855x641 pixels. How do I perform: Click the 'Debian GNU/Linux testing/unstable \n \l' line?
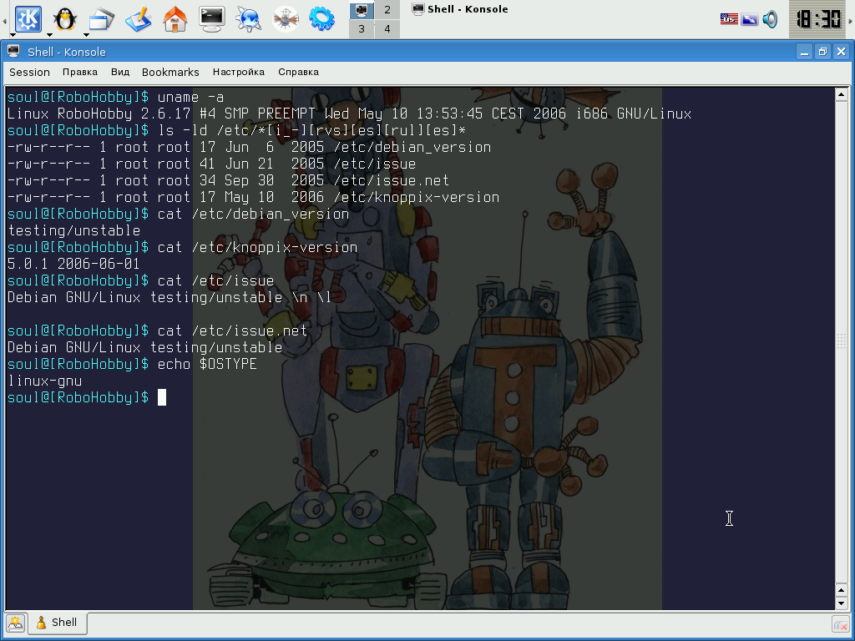[x=169, y=298]
